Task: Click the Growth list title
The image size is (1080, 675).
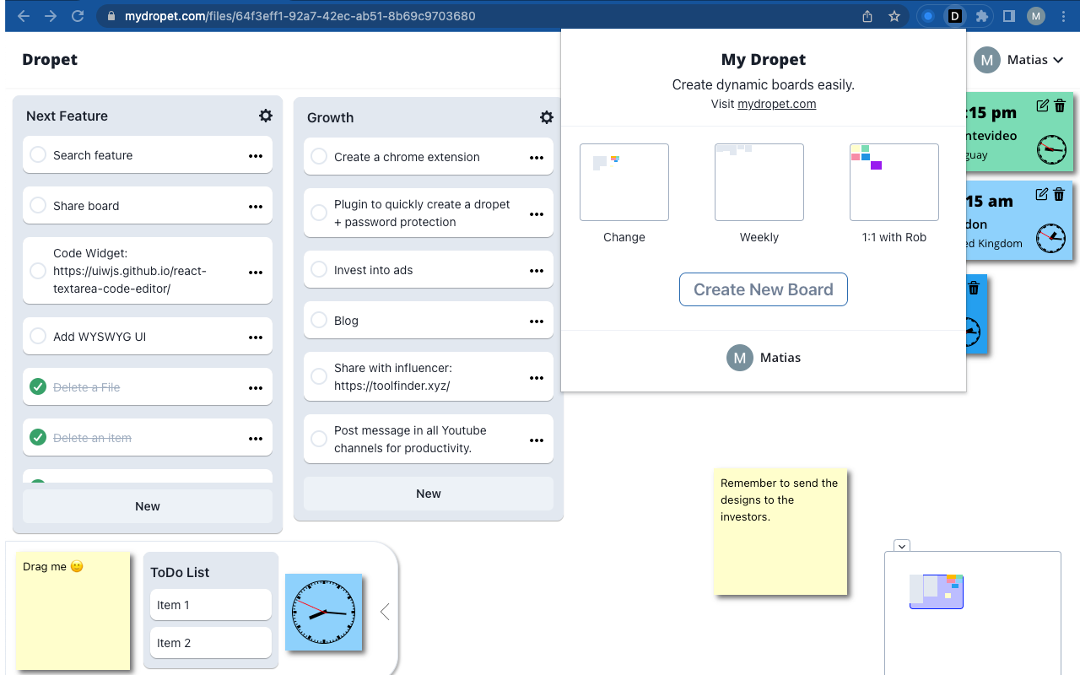Action: [x=330, y=118]
